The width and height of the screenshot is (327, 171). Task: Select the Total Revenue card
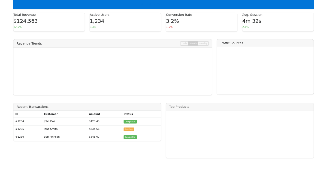tap(49, 22)
